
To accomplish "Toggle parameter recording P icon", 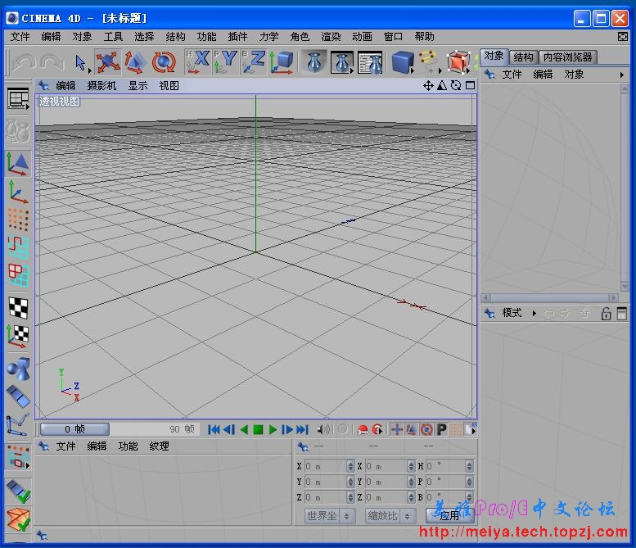I will 441,429.
